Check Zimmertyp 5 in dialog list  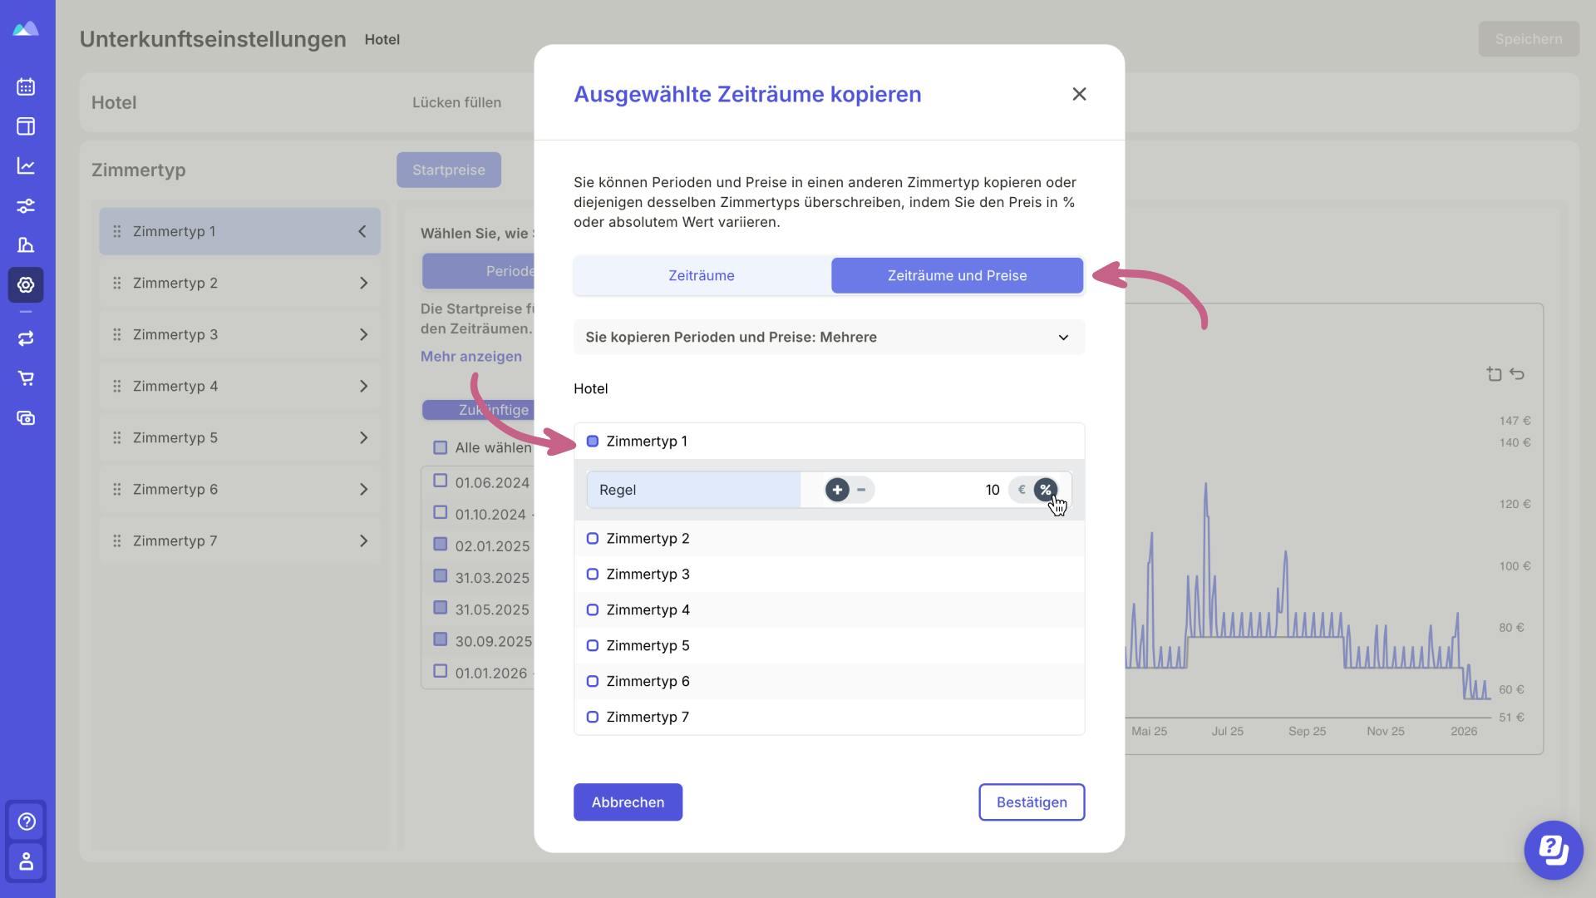(x=593, y=646)
